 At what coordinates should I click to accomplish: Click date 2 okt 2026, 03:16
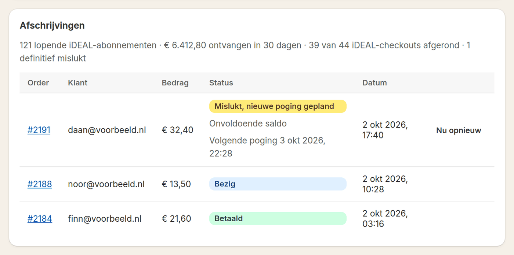[385, 219]
